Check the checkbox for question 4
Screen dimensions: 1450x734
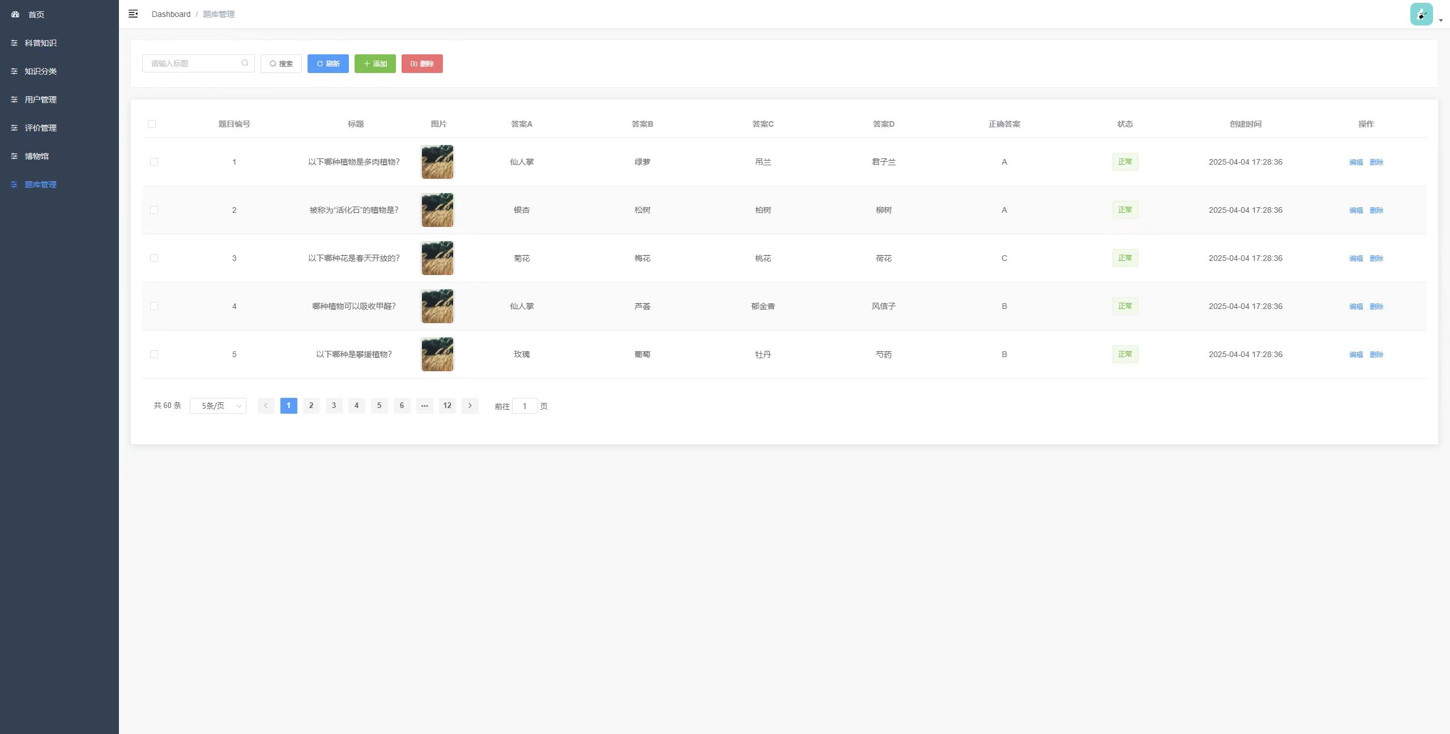click(154, 306)
